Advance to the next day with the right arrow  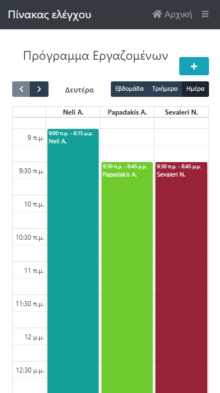[39, 89]
